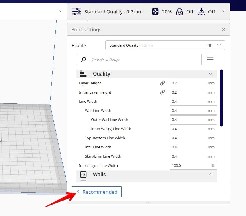246x216 pixels.
Task: Click the settings list vertical scrollbar
Action: pyautogui.click(x=221, y=98)
